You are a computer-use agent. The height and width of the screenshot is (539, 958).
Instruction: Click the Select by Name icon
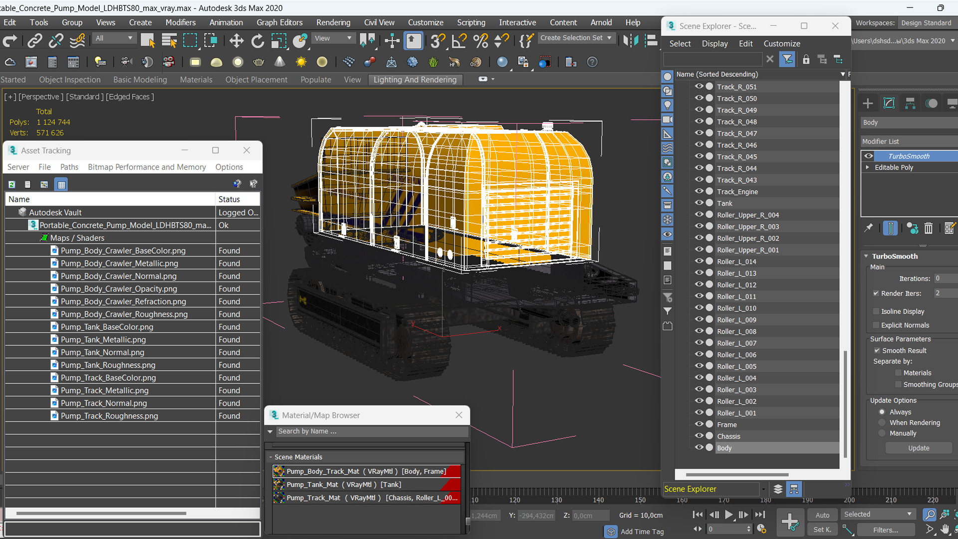[x=169, y=41]
